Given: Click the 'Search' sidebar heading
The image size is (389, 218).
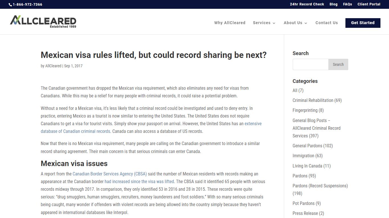Looking at the screenshot, I should 300,53.
